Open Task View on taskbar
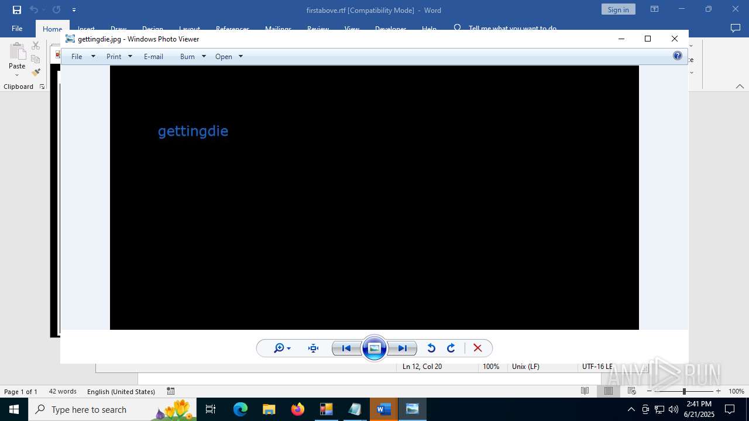The image size is (749, 421). [x=211, y=409]
